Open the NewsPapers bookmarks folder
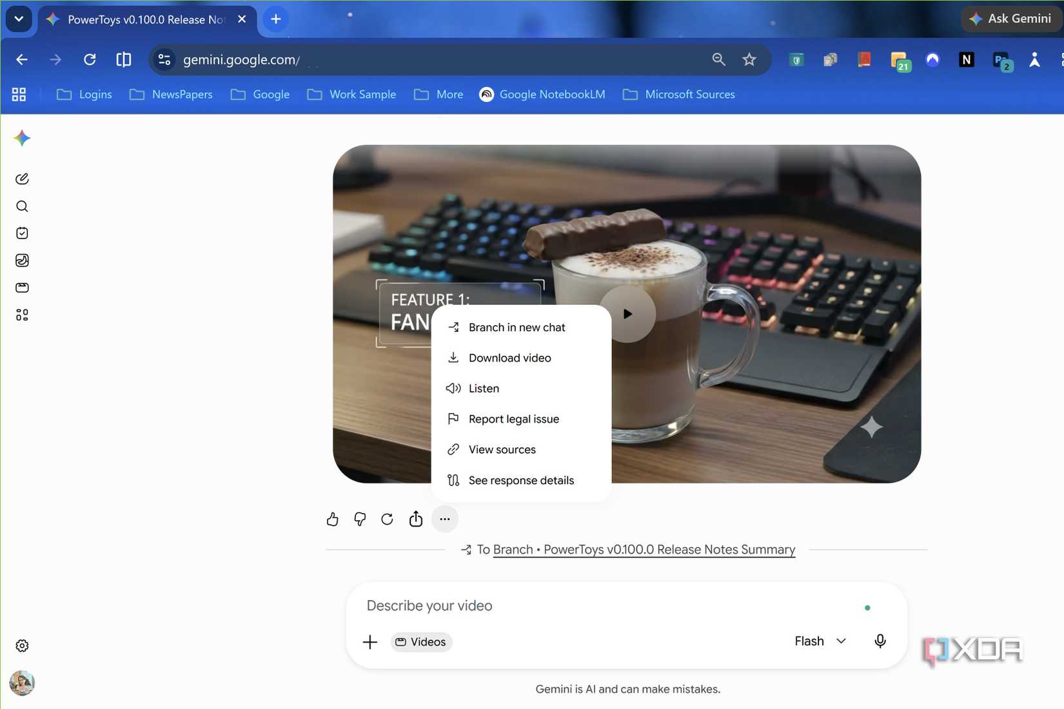This screenshot has width=1064, height=709. coord(172,94)
